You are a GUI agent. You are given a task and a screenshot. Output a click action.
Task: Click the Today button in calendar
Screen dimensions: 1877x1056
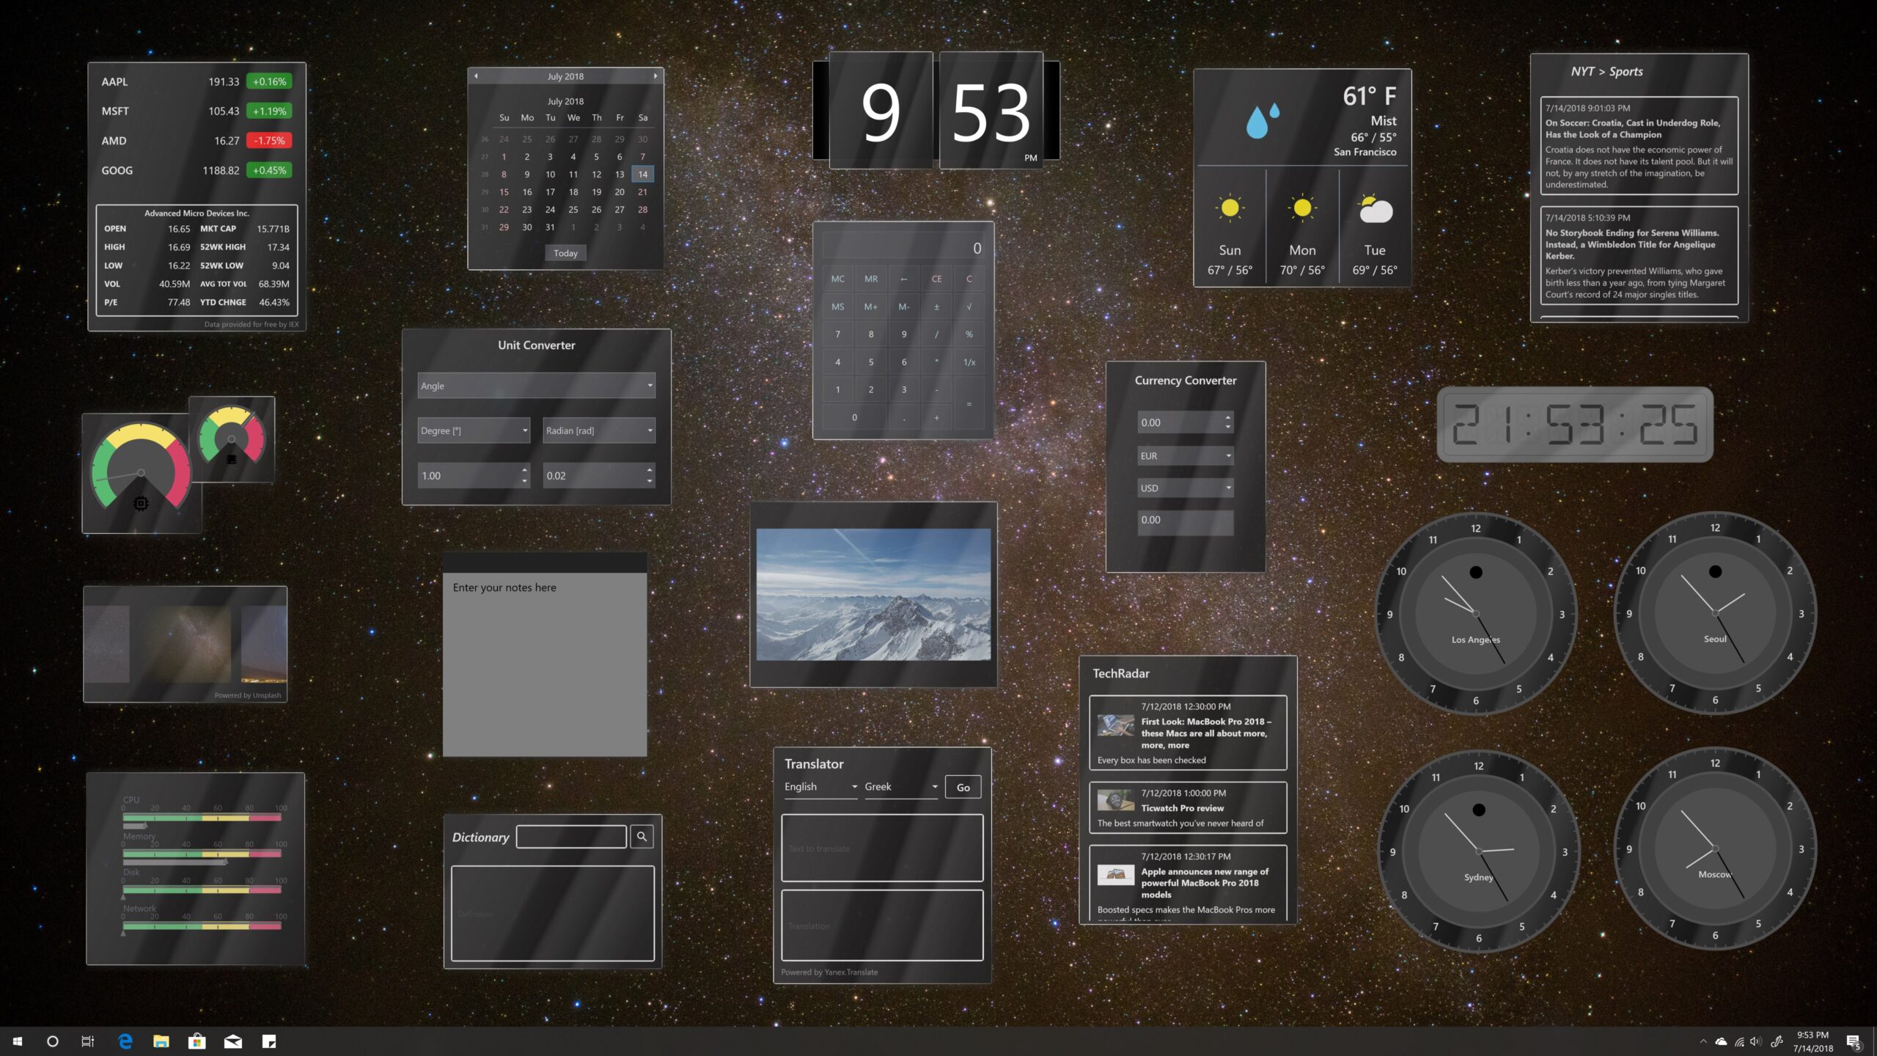coord(565,253)
